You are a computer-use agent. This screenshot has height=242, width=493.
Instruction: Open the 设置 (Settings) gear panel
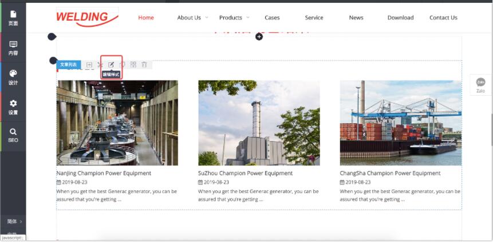tap(13, 107)
